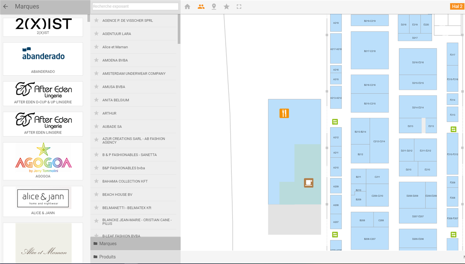
Task: Click the coffee cup map icon
Action: click(308, 182)
